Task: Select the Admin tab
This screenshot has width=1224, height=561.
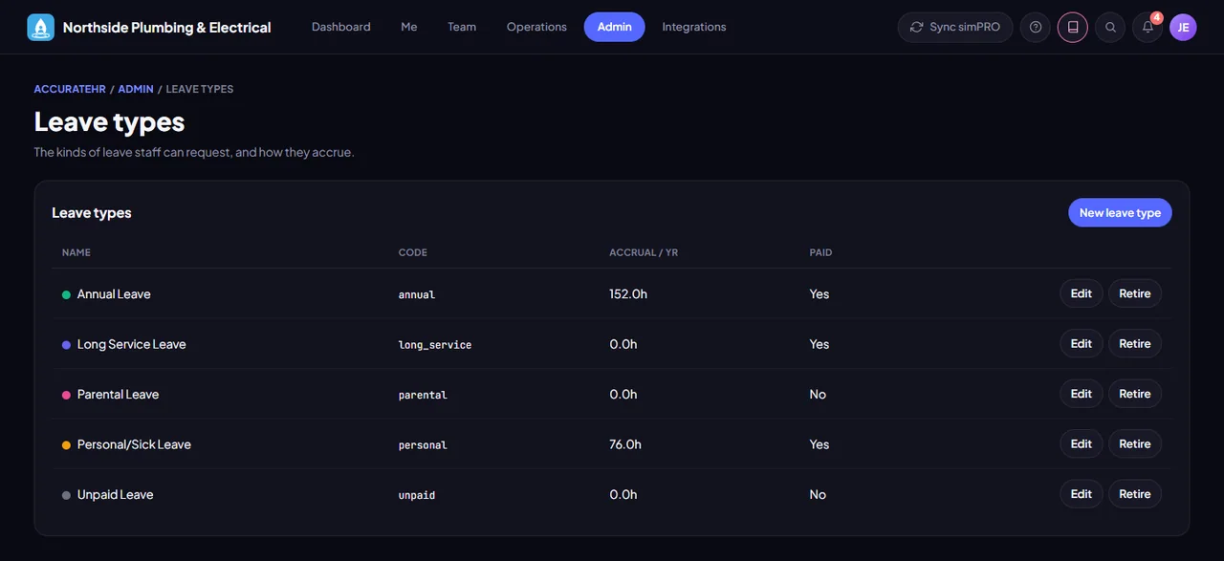Action: [x=615, y=27]
